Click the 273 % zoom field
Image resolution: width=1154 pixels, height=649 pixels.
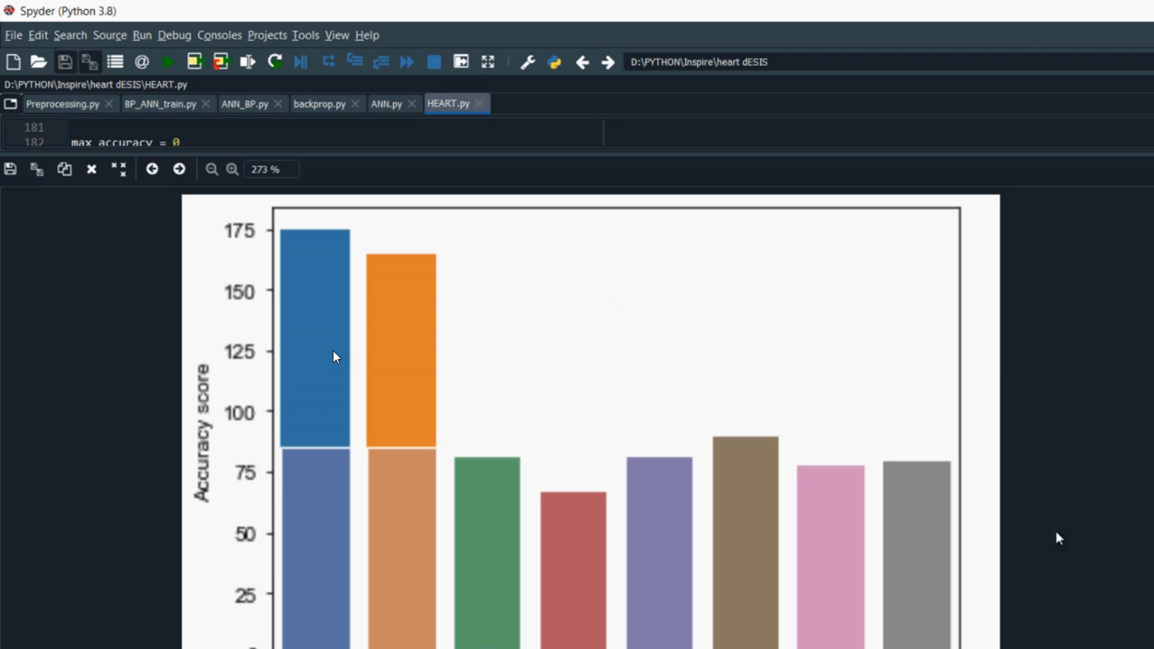pyautogui.click(x=271, y=169)
